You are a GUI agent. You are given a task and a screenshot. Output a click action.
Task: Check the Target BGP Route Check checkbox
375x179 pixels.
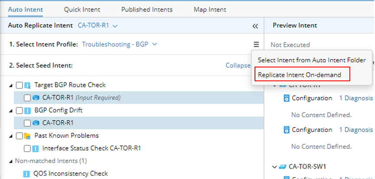[x=19, y=85]
